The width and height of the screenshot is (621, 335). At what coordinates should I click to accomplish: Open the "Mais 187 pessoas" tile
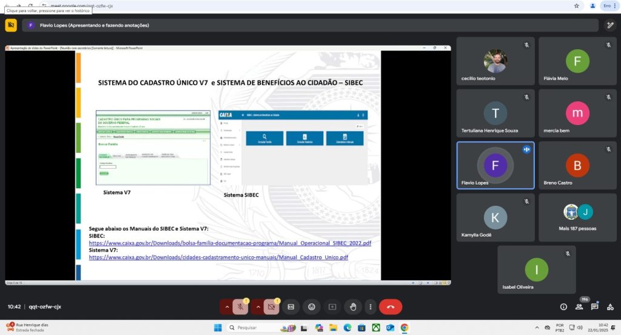(x=577, y=217)
